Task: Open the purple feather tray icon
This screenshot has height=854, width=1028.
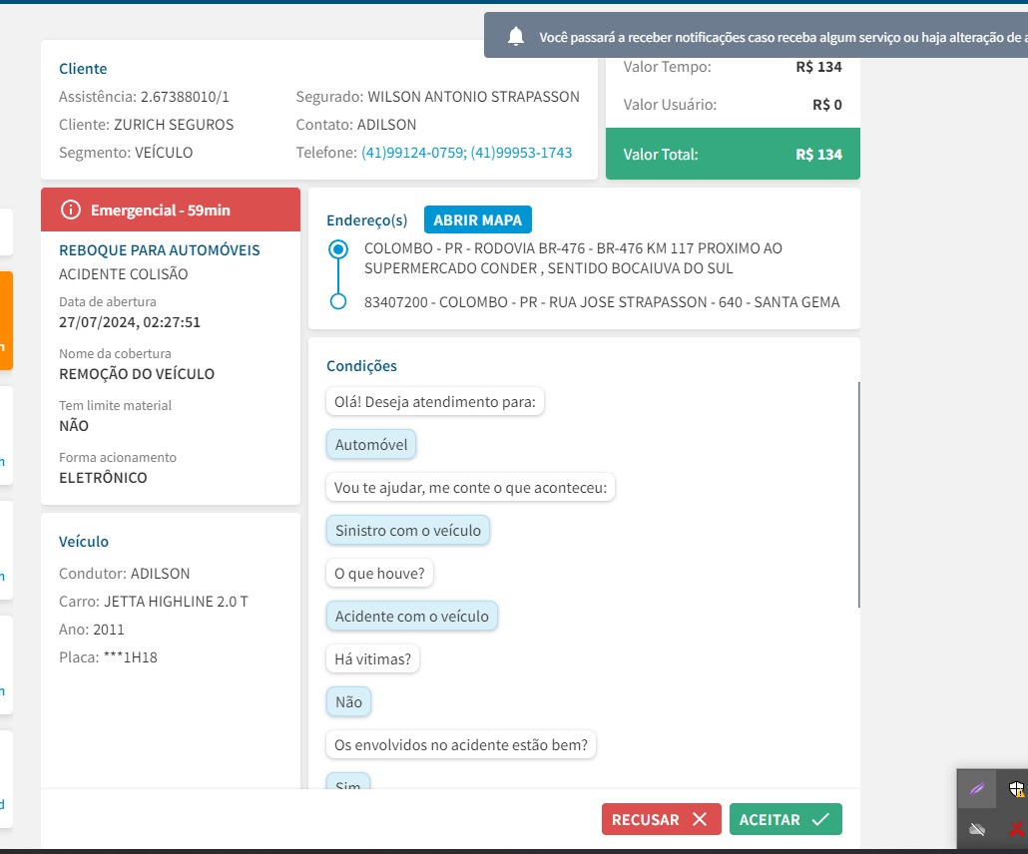Action: pos(977,788)
